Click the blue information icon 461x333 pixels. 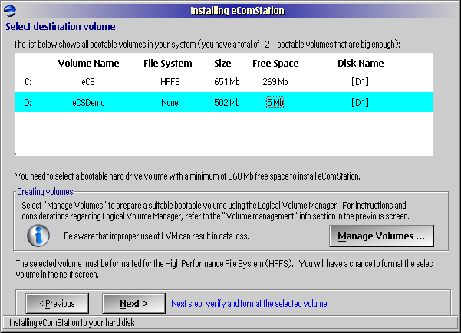coord(38,236)
